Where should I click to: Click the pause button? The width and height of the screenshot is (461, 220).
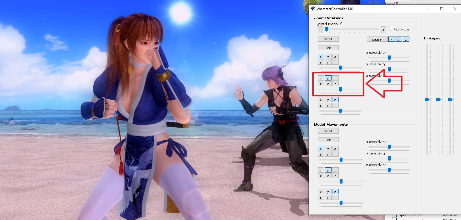point(377,39)
